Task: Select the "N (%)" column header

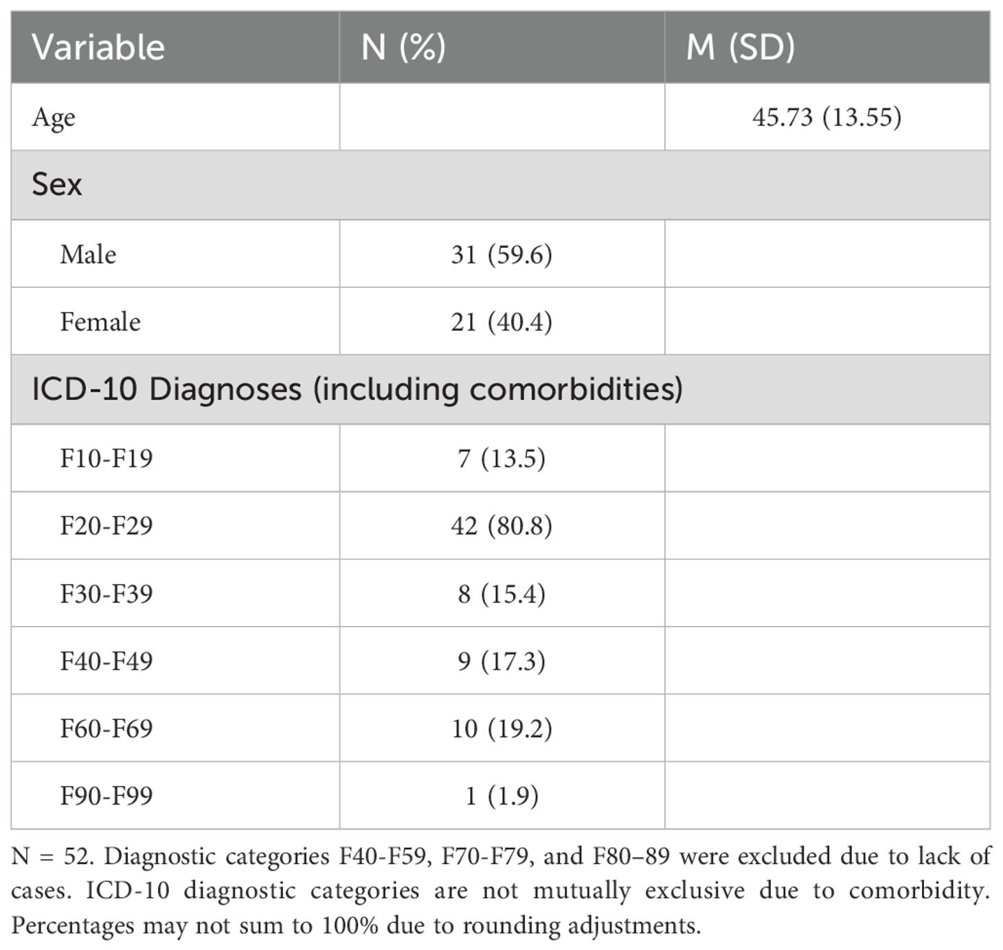Action: [403, 47]
